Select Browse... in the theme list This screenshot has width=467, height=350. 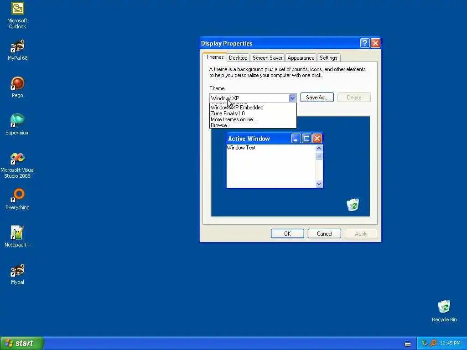[x=253, y=125]
